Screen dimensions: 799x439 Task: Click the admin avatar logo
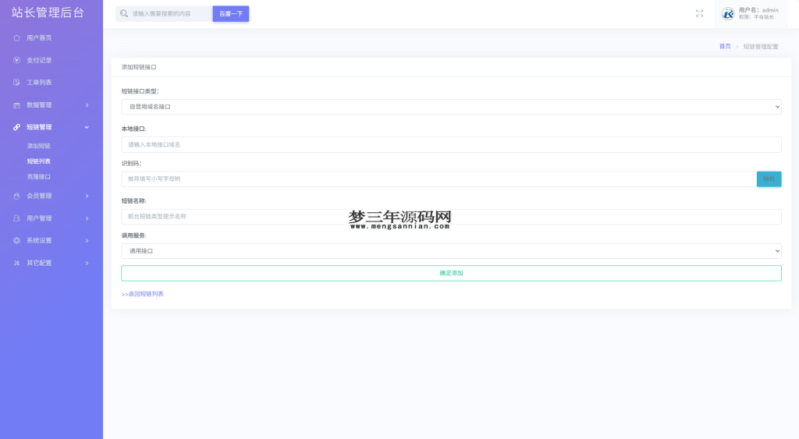[x=728, y=14]
